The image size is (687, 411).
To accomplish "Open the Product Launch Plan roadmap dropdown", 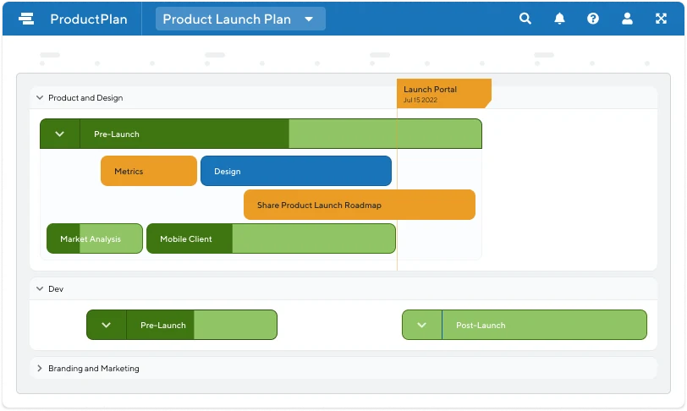I will pyautogui.click(x=240, y=19).
